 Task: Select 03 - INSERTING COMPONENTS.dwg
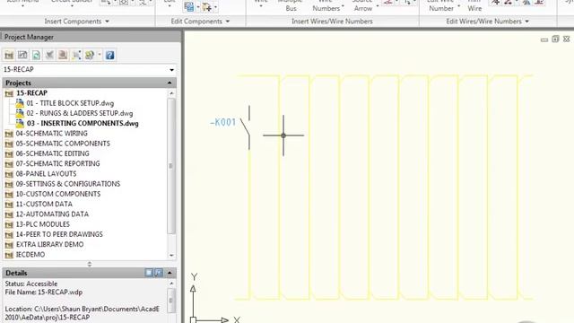coord(83,124)
